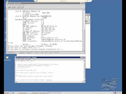The height and width of the screenshot is (94, 126).
Task: Click the Send icon in HyperTerminal toolbar
Action: pos(18,7)
